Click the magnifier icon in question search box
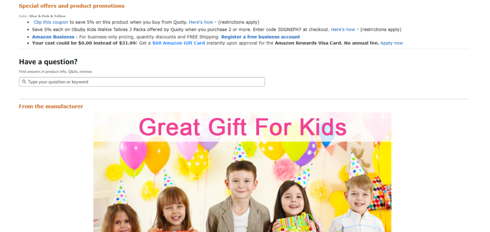This screenshot has height=232, width=490. click(x=24, y=82)
